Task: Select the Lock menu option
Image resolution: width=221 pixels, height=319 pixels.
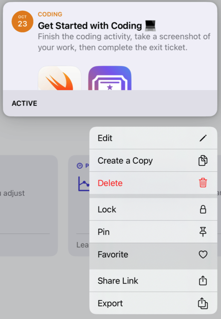Action: click(153, 209)
